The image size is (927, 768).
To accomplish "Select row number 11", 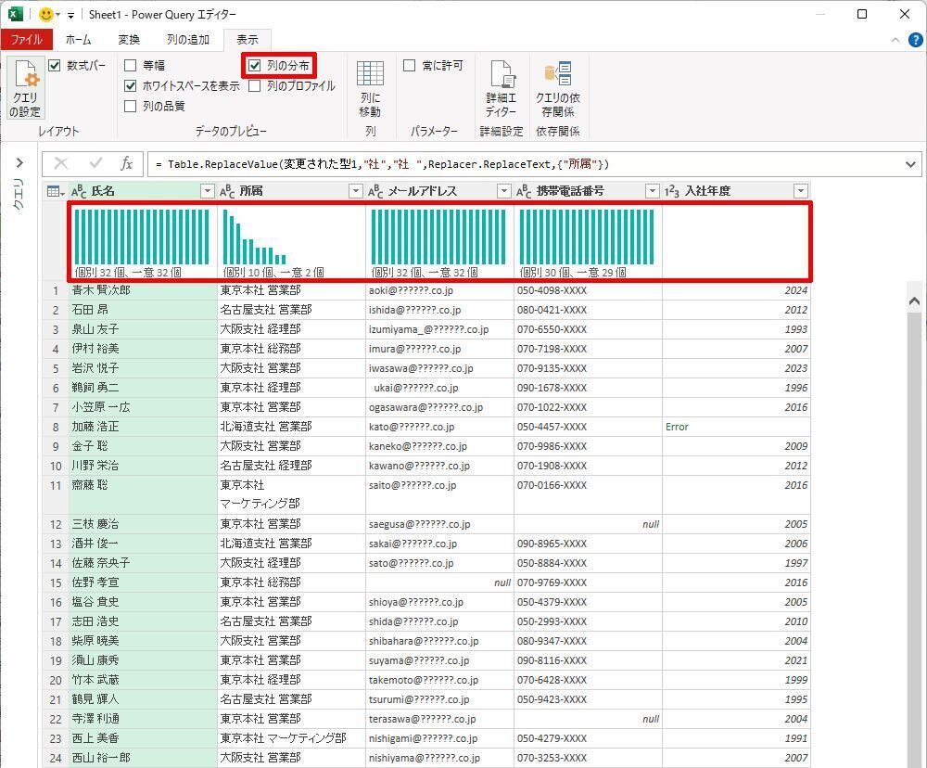I will (x=55, y=494).
